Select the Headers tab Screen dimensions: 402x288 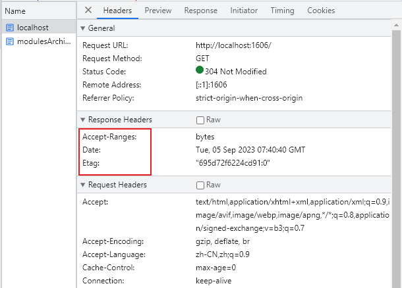117,11
